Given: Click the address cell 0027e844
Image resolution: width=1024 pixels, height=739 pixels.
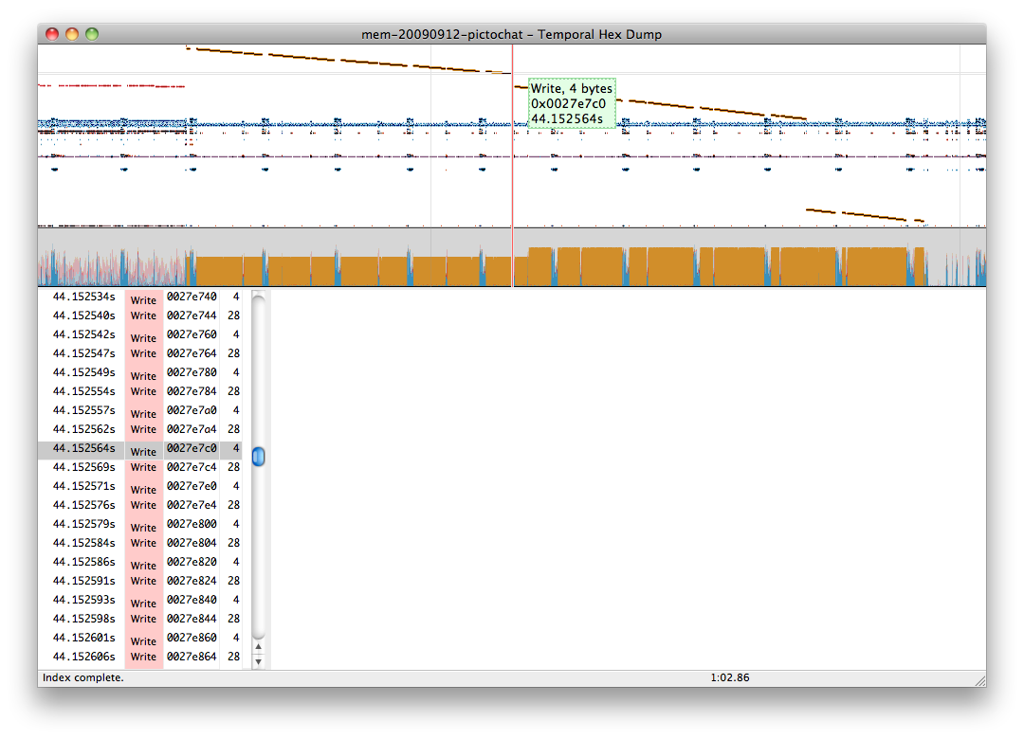Looking at the screenshot, I should click(192, 619).
